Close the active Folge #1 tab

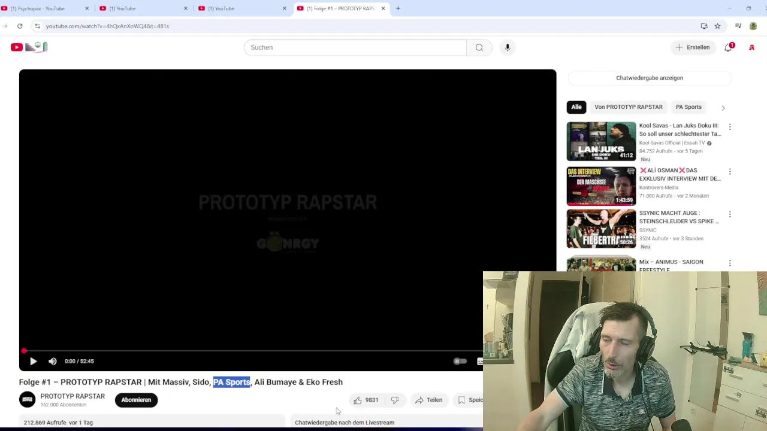point(383,8)
